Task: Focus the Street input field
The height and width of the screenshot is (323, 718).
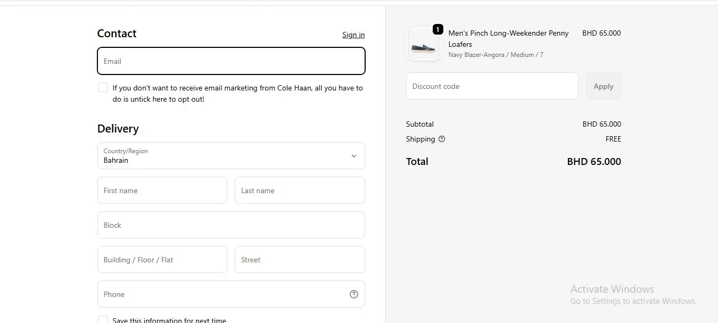Action: (x=300, y=259)
